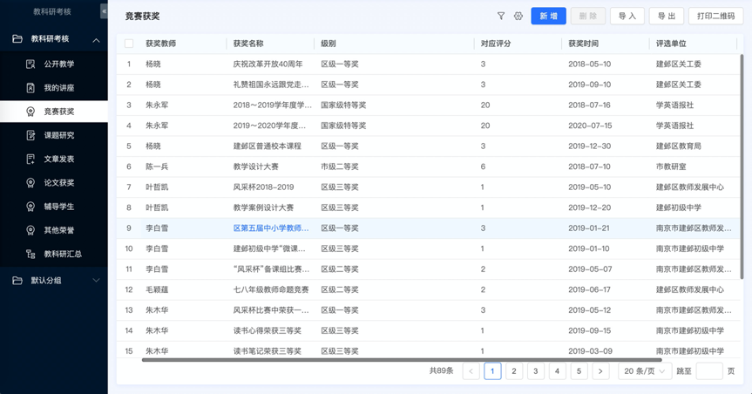Screen dimensions: 752x394
Task: Click the filter funnel icon
Action: (x=501, y=16)
